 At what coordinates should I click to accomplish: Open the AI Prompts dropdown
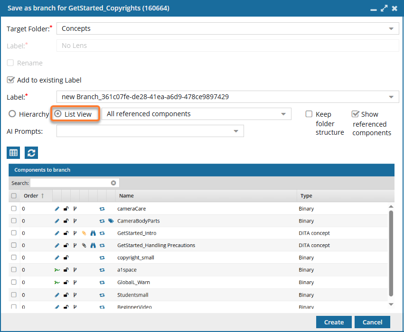tap(236, 131)
